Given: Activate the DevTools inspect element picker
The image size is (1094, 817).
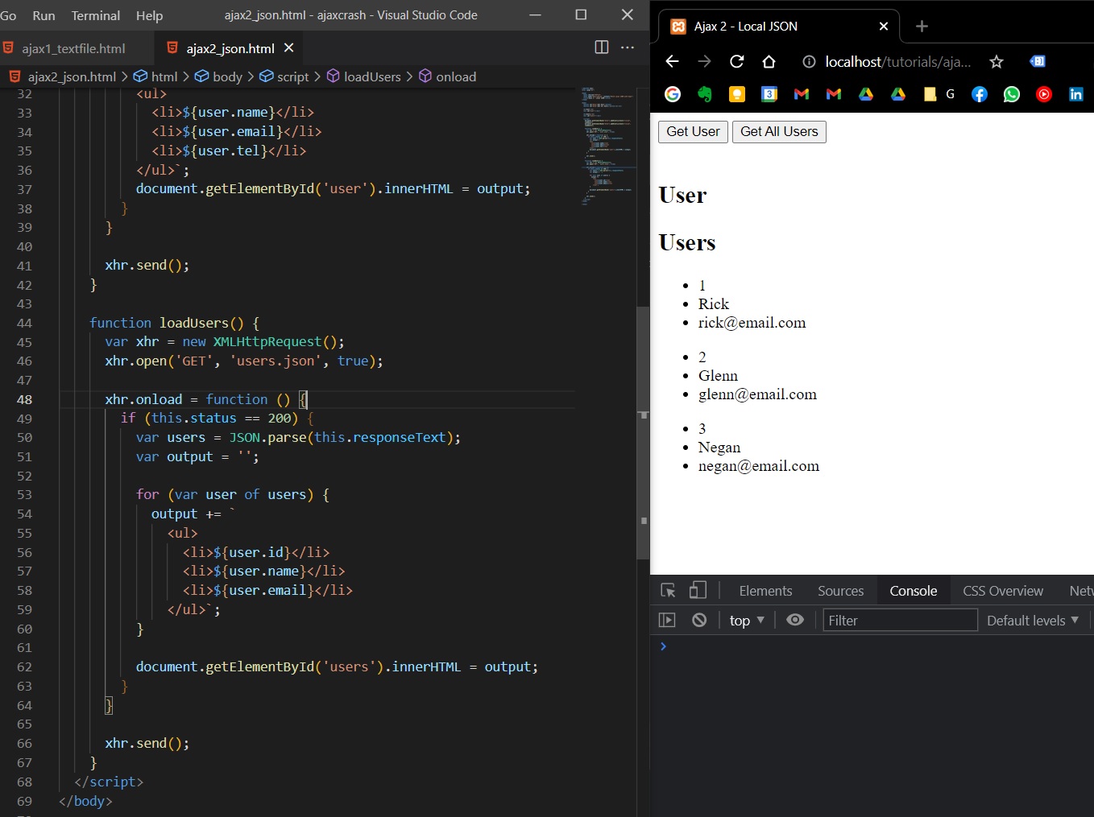Looking at the screenshot, I should coord(668,591).
